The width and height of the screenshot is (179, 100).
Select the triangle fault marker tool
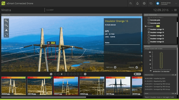[6, 30]
